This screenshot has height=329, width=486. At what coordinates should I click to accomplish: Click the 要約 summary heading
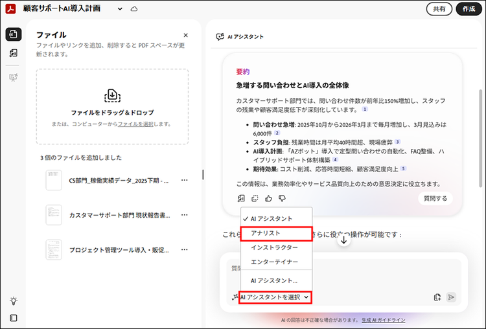click(243, 72)
